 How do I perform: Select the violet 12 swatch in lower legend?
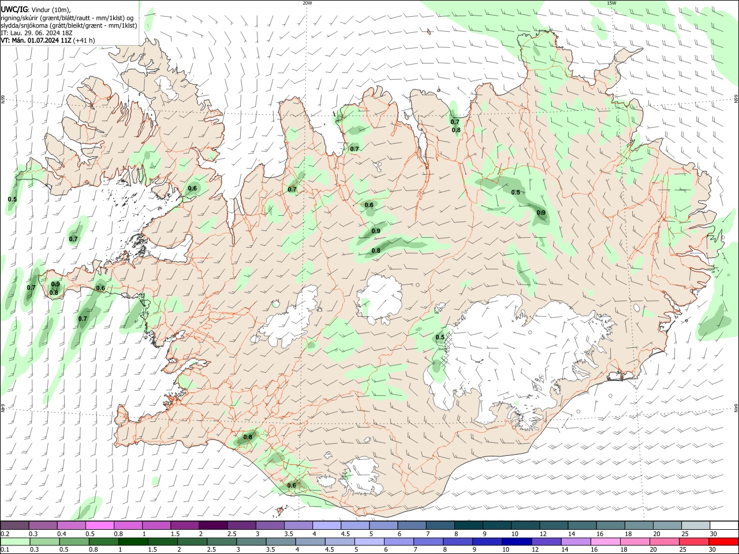[546, 542]
